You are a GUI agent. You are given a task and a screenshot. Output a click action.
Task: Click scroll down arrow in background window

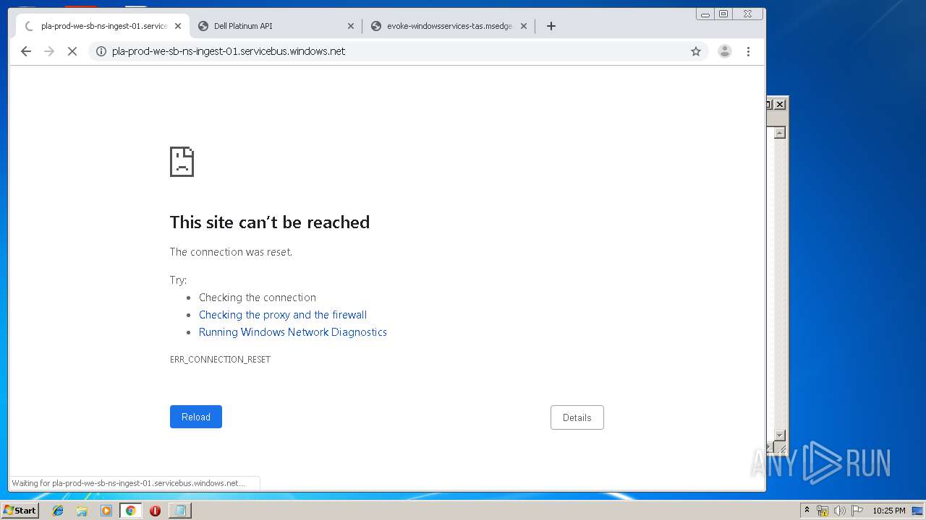(779, 435)
